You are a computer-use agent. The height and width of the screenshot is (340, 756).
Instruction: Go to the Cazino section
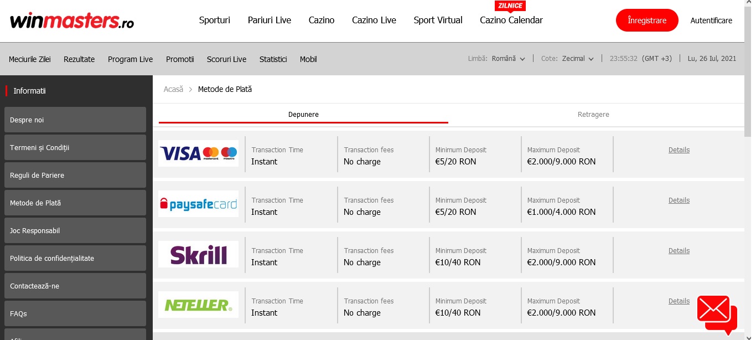[322, 20]
